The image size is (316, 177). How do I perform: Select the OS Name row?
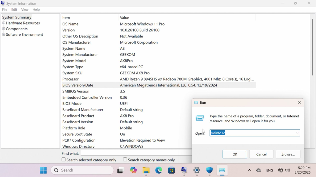click(x=158, y=24)
